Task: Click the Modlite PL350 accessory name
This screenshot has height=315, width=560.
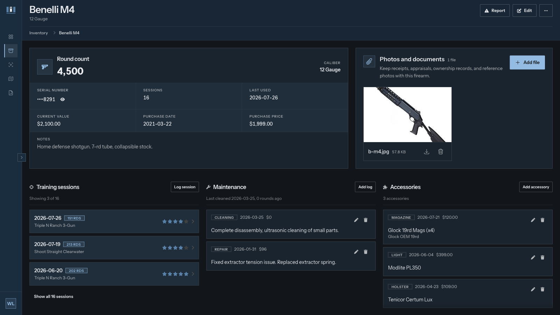Action: [x=404, y=268]
